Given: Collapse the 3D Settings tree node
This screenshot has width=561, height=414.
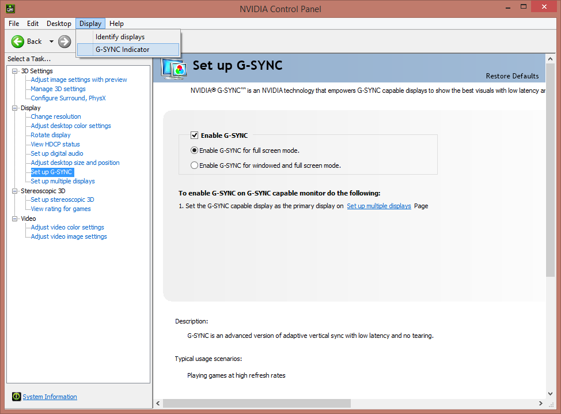Looking at the screenshot, I should click(x=15, y=71).
